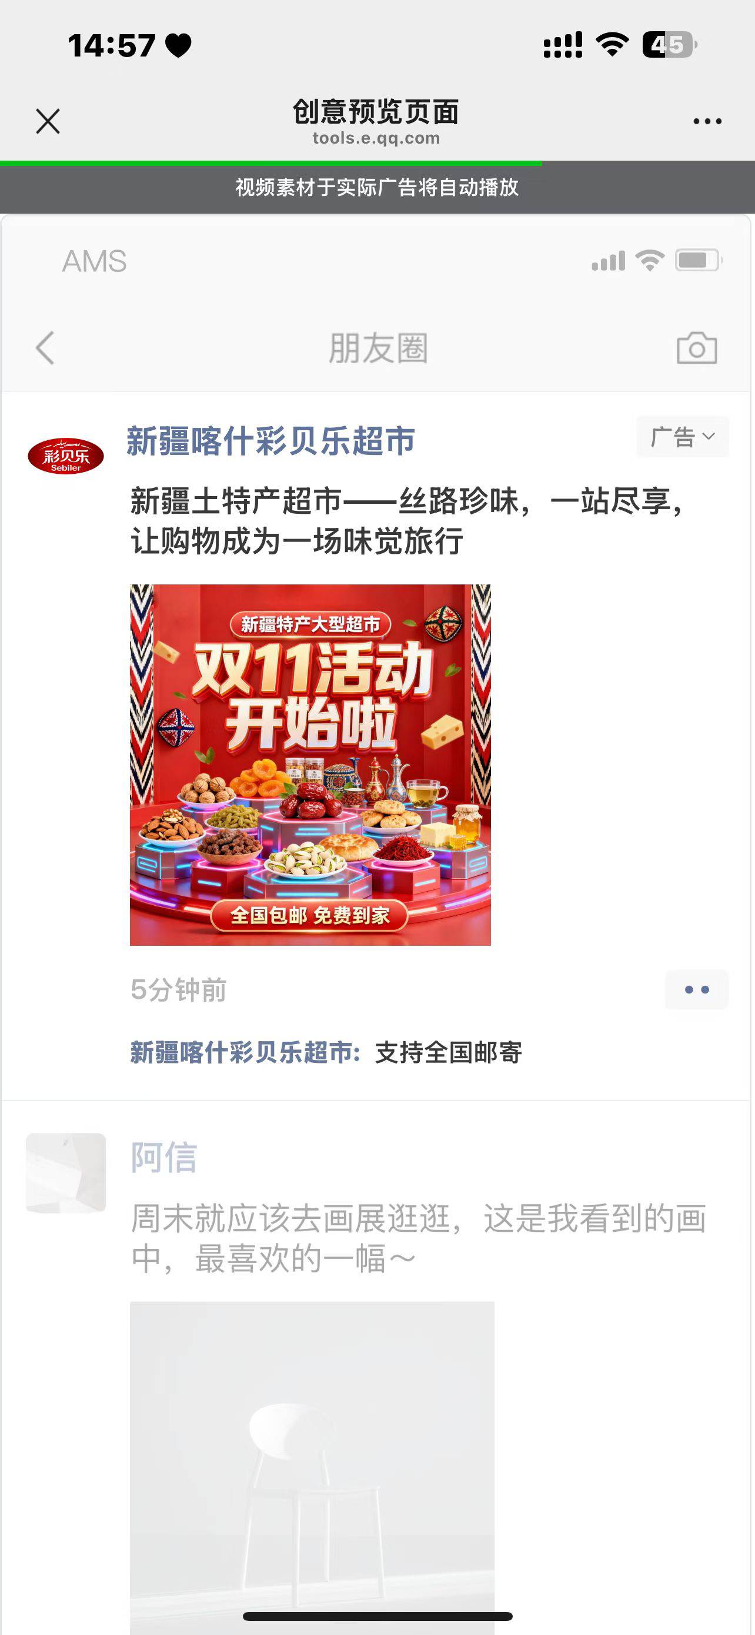Tap the 视频素材于实际广告将自动播放 notice banner
Screen dimensions: 755x1635
tap(377, 188)
